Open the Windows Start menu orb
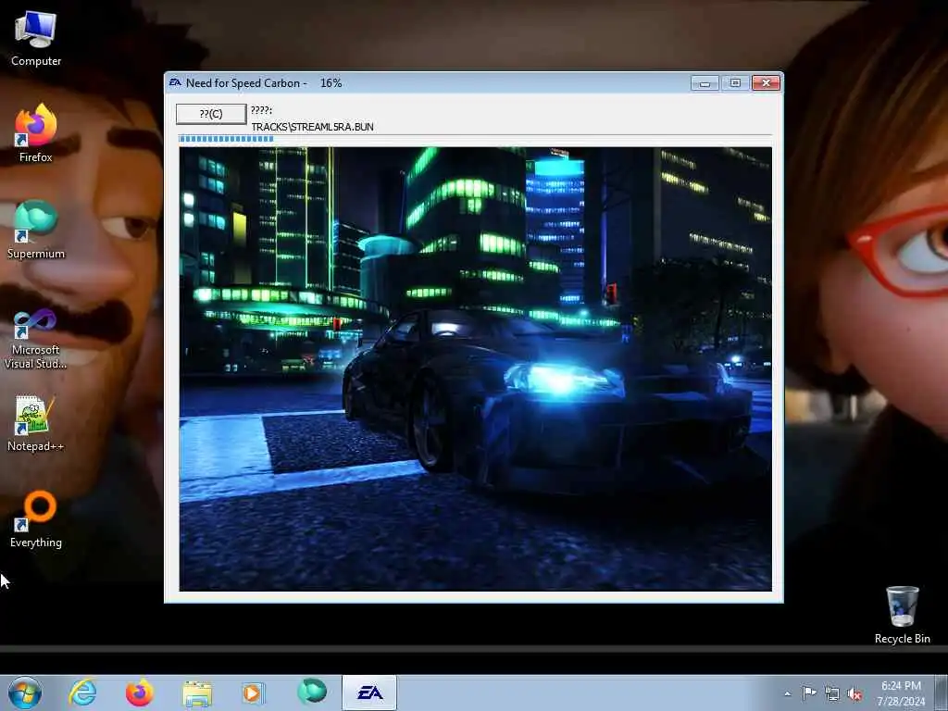 [25, 692]
